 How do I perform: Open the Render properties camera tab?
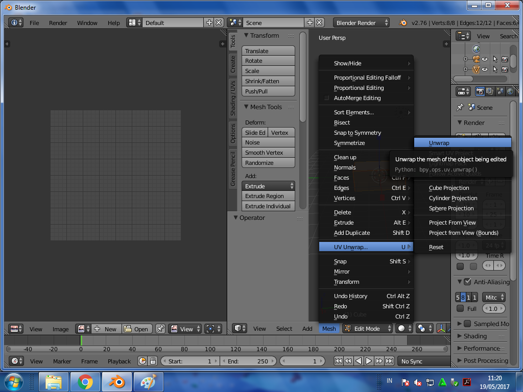tap(480, 91)
